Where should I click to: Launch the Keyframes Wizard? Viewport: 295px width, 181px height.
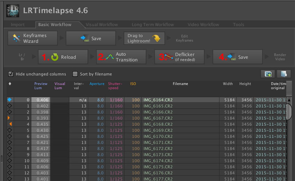point(33,38)
